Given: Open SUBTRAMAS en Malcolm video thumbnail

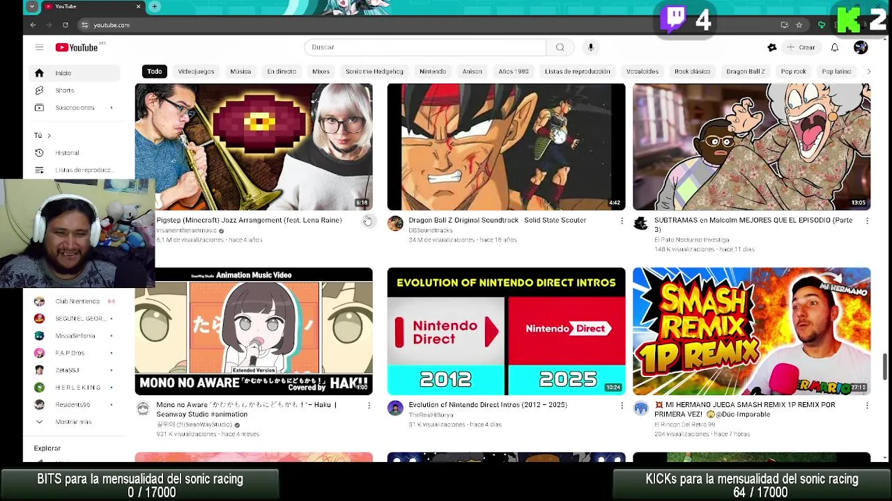Looking at the screenshot, I should (751, 147).
